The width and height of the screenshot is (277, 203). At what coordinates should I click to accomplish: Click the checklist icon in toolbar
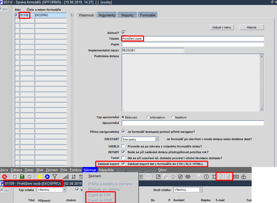(x=148, y=177)
